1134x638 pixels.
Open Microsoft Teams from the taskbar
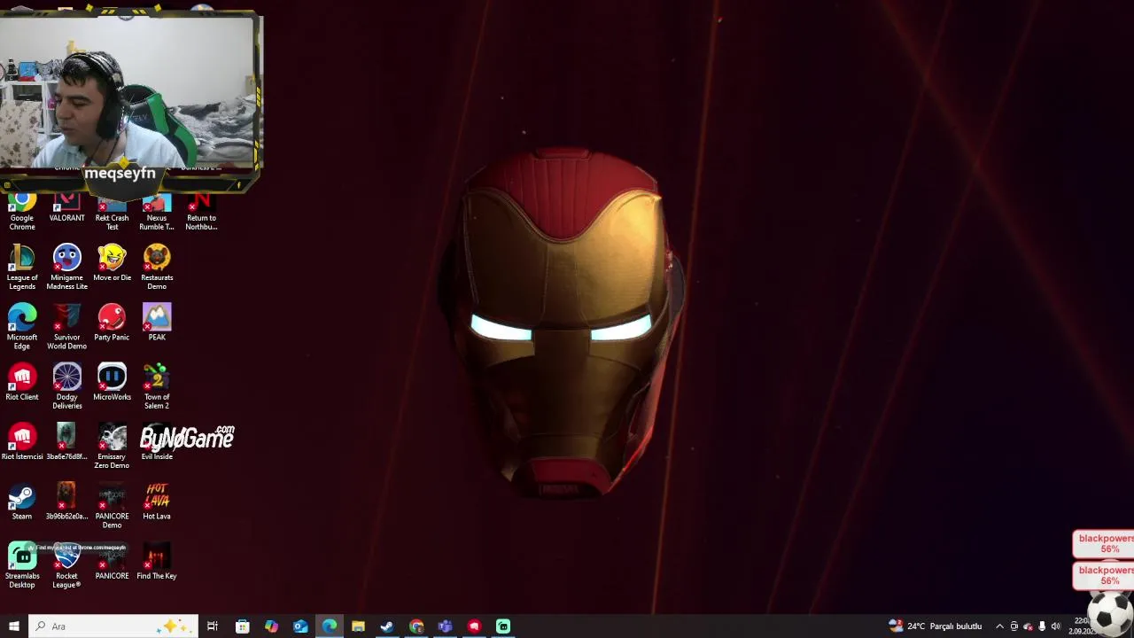point(445,626)
